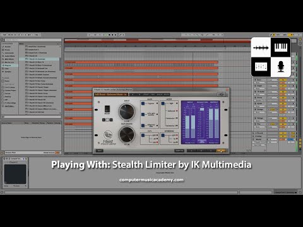Load next preset with right arrow

tap(140, 95)
